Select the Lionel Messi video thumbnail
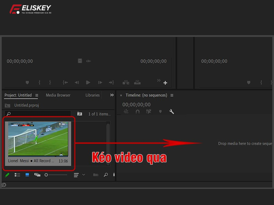The height and width of the screenshot is (205, 274). click(38, 138)
